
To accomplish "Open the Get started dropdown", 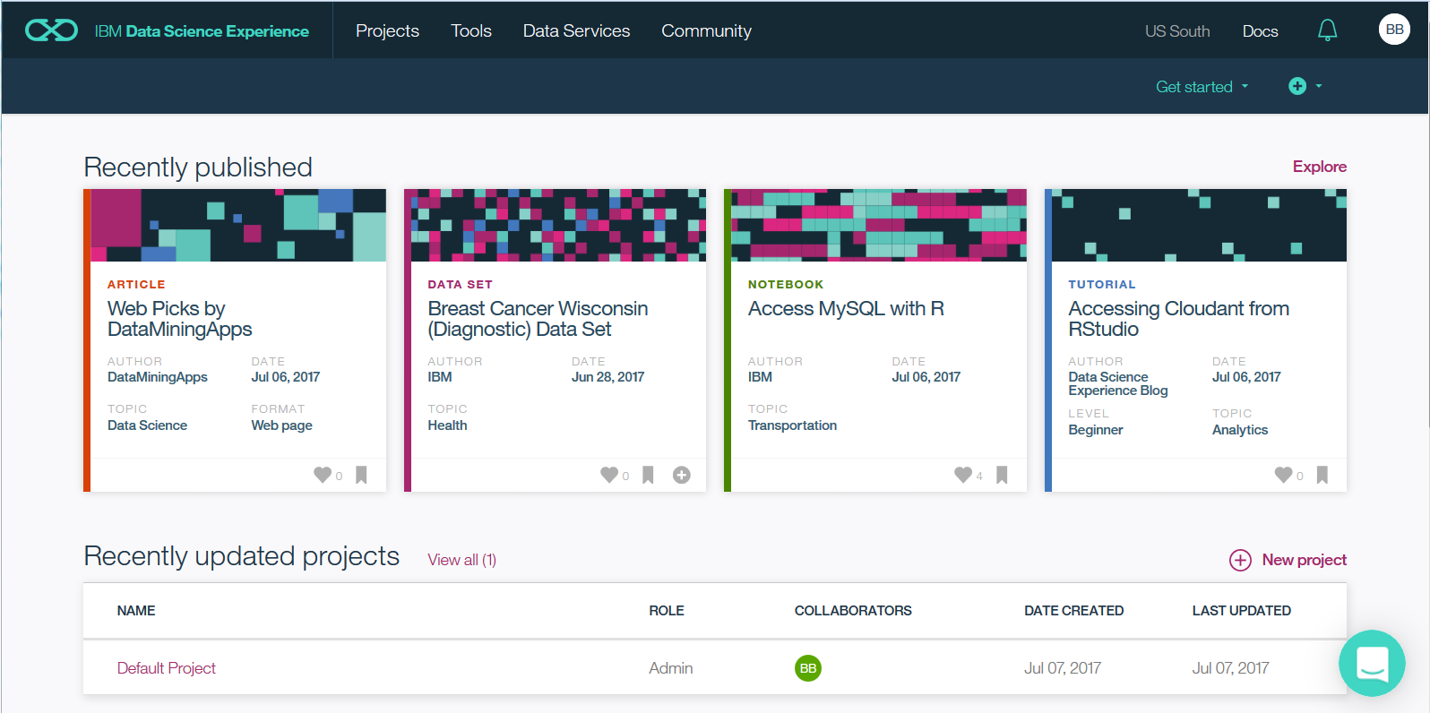I will (x=1202, y=87).
